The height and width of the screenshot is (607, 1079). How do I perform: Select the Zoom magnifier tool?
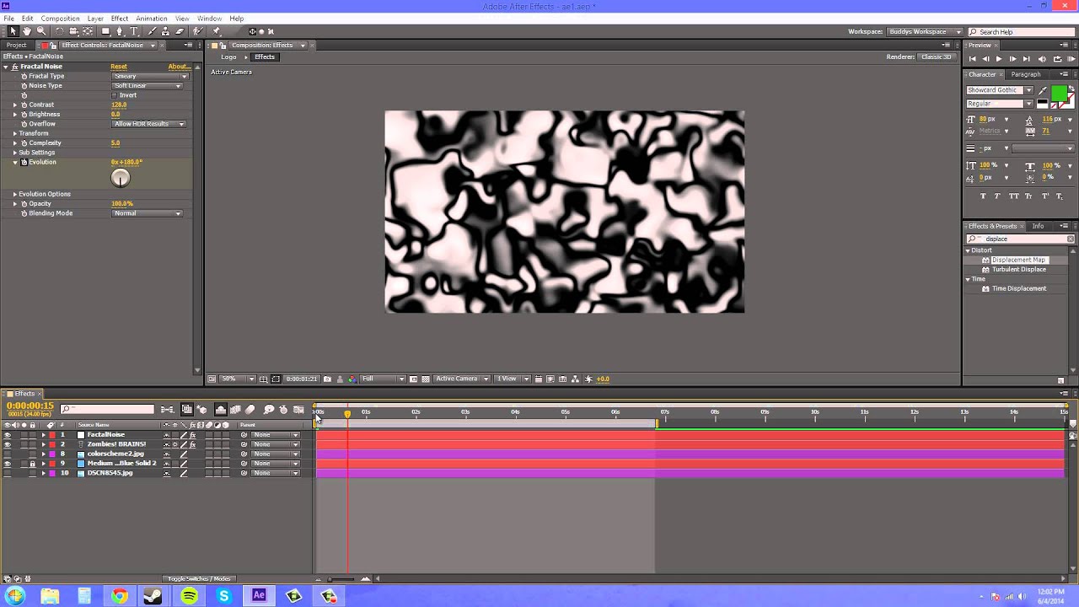(x=41, y=32)
